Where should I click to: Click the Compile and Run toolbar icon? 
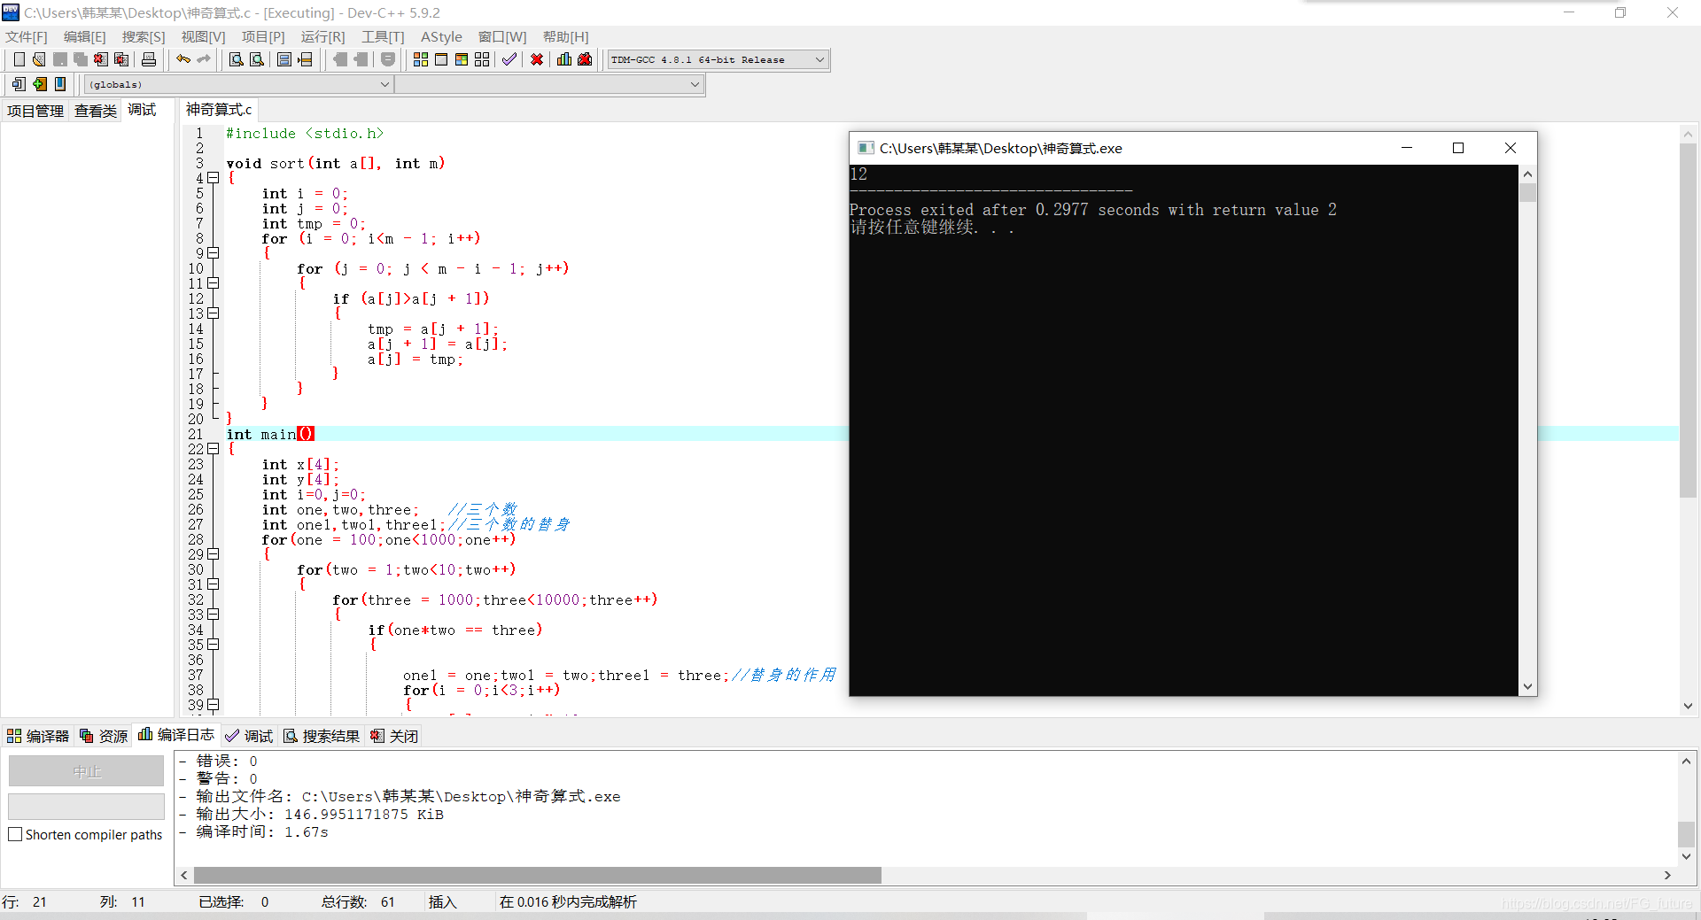tap(462, 59)
